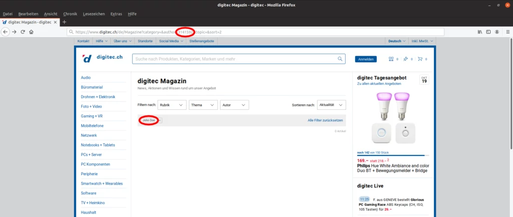Open the Standorte link
The width and height of the screenshot is (513, 217).
[x=145, y=41]
